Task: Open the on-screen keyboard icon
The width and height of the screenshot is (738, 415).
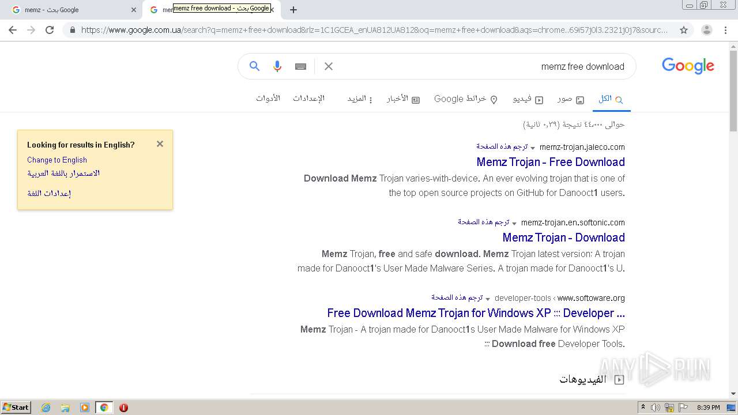Action: tap(300, 66)
